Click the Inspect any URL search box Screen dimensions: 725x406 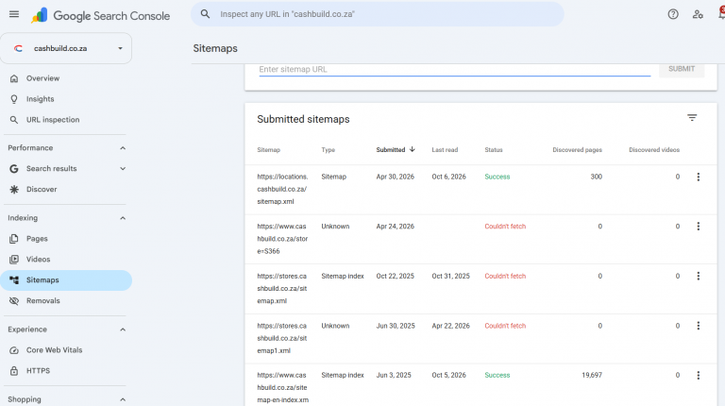pyautogui.click(x=378, y=14)
